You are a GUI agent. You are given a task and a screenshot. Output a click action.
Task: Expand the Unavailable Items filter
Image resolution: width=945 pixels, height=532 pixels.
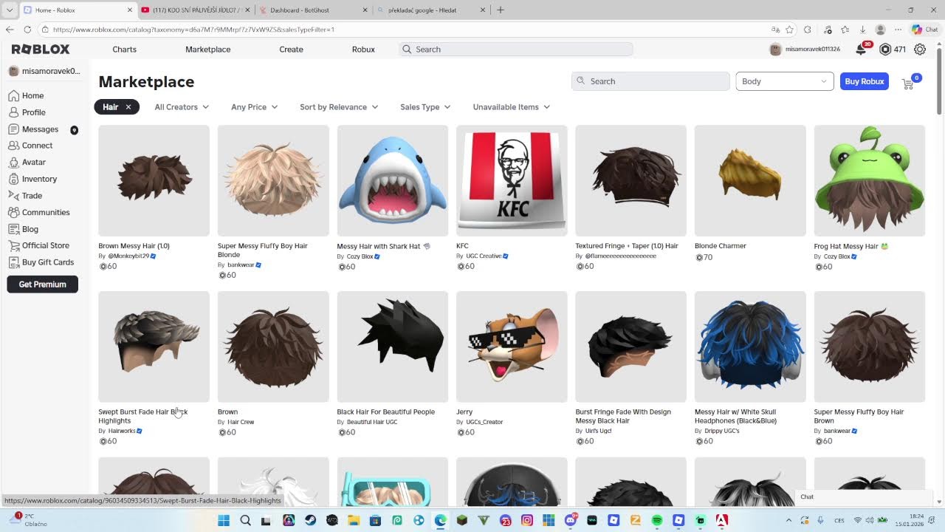point(511,107)
